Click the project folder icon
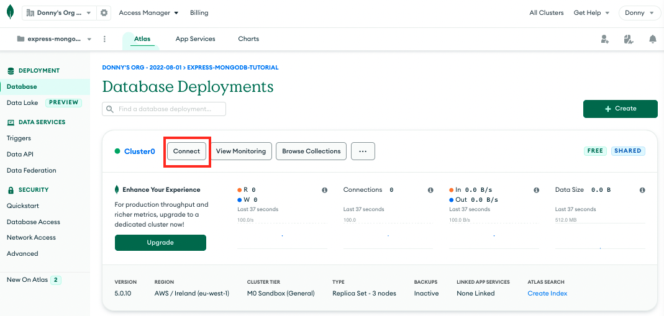The height and width of the screenshot is (316, 664). [x=20, y=39]
